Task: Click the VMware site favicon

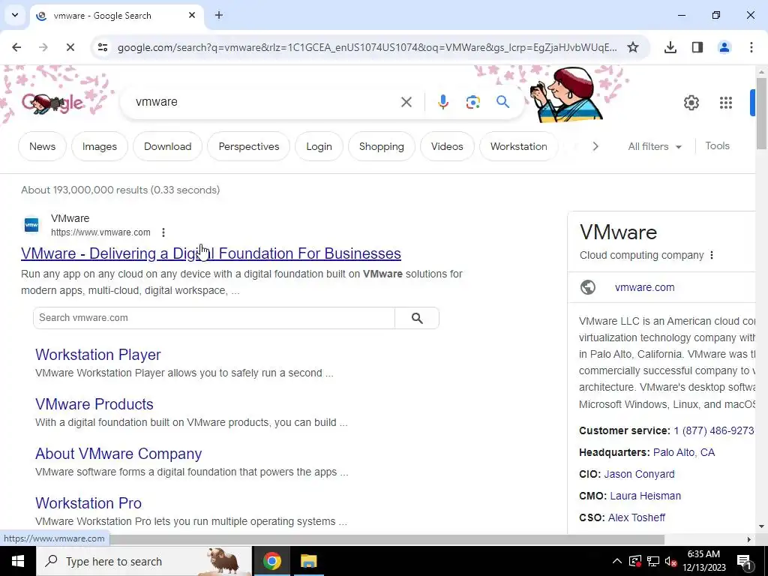Action: point(31,225)
